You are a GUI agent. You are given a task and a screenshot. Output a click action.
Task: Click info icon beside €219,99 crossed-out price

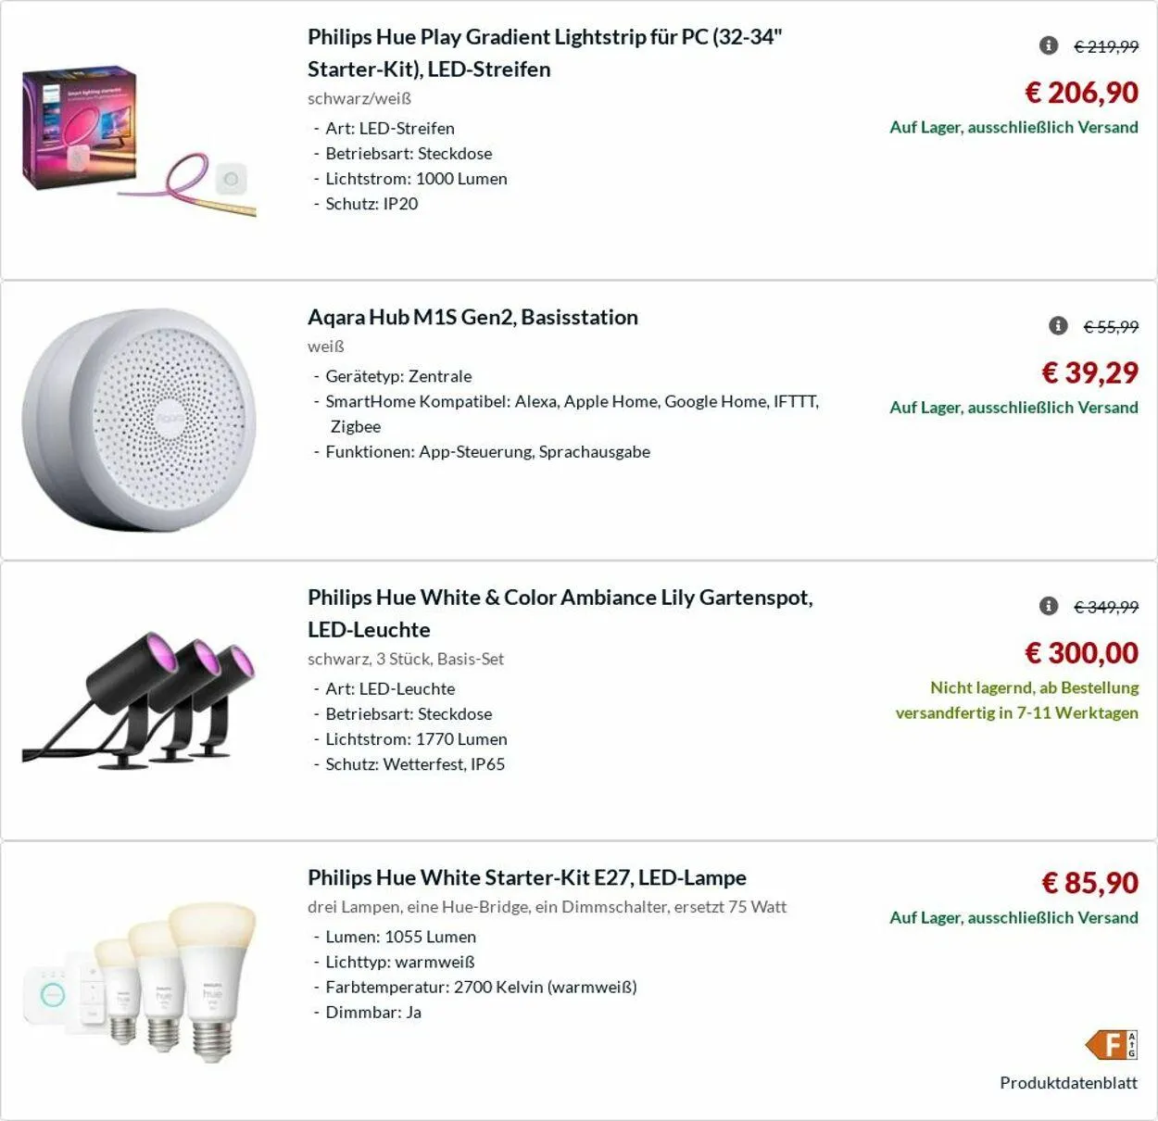coord(1048,45)
